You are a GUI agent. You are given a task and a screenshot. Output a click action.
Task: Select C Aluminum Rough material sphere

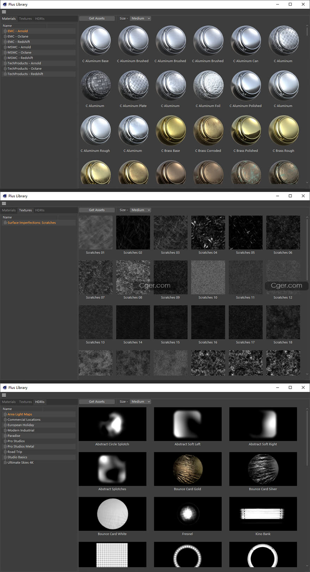95,130
